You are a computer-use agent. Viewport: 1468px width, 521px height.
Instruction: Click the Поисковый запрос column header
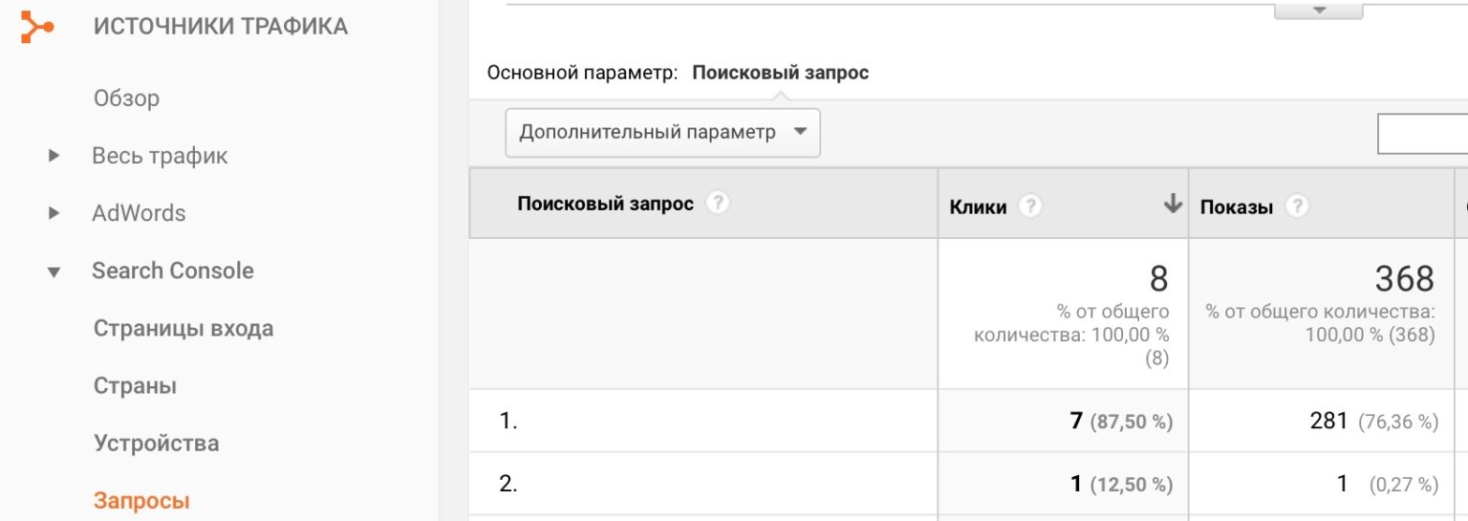pos(605,204)
